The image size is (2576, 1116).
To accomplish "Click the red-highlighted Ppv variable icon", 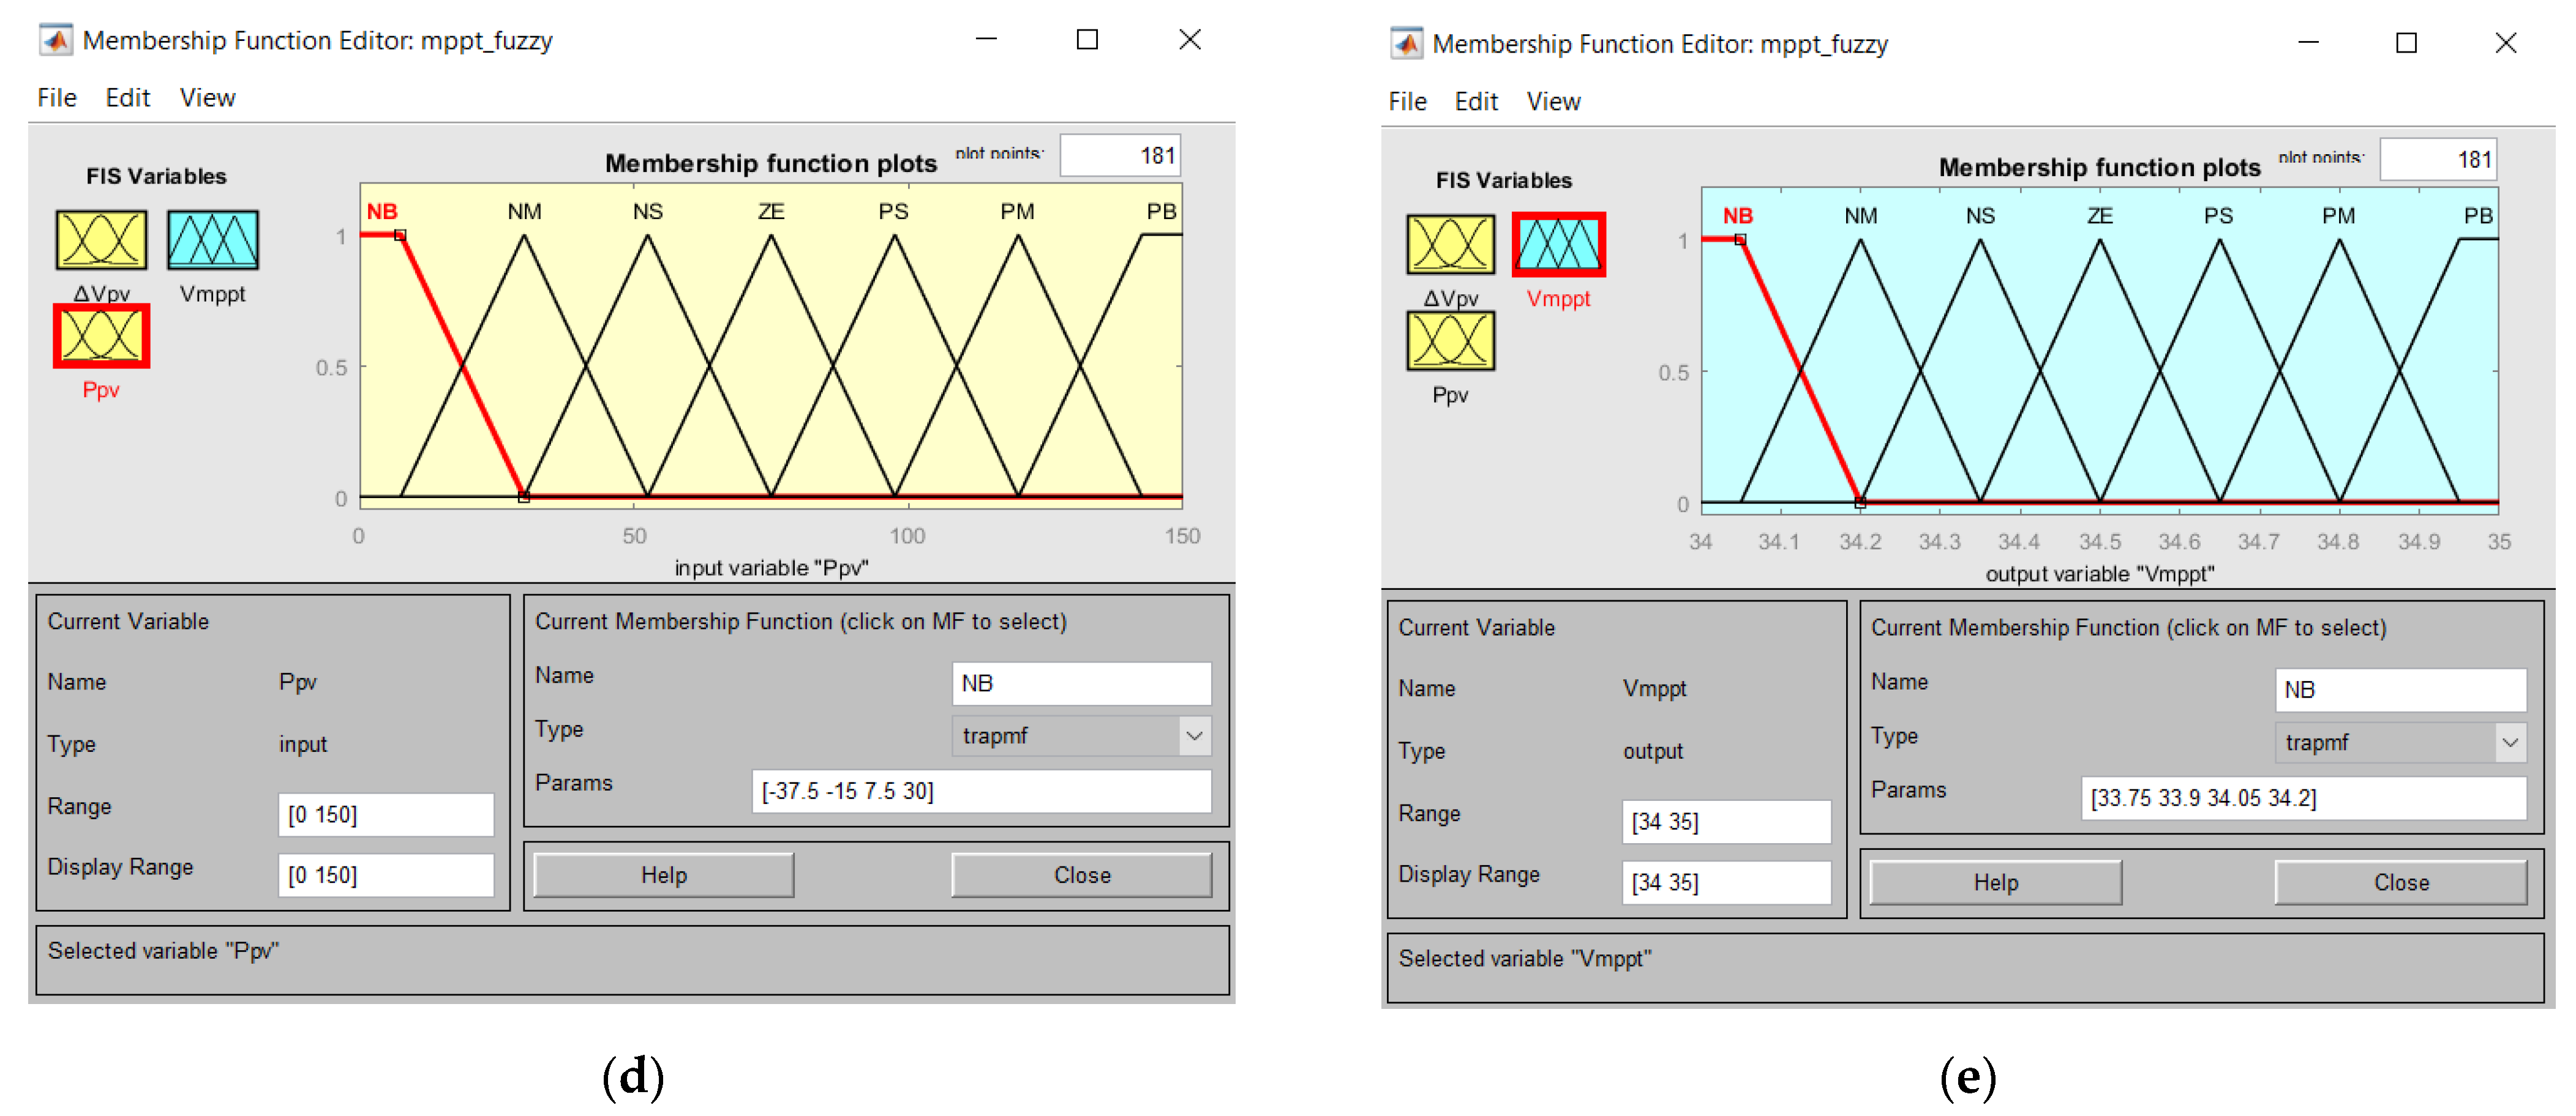I will pos(101,336).
